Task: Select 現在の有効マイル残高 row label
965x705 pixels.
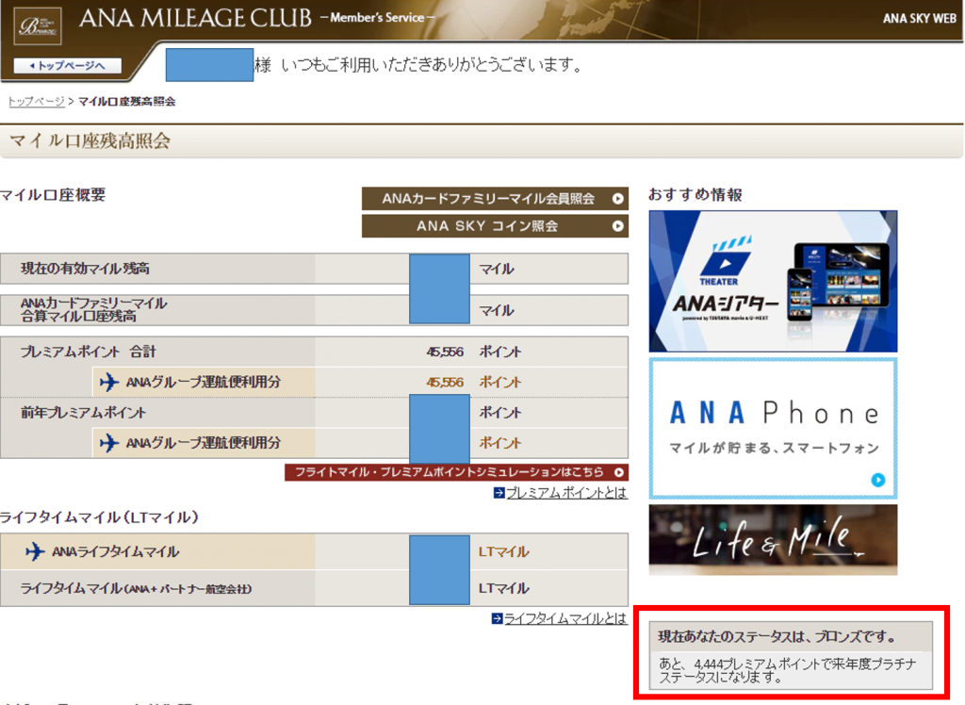Action: click(85, 269)
